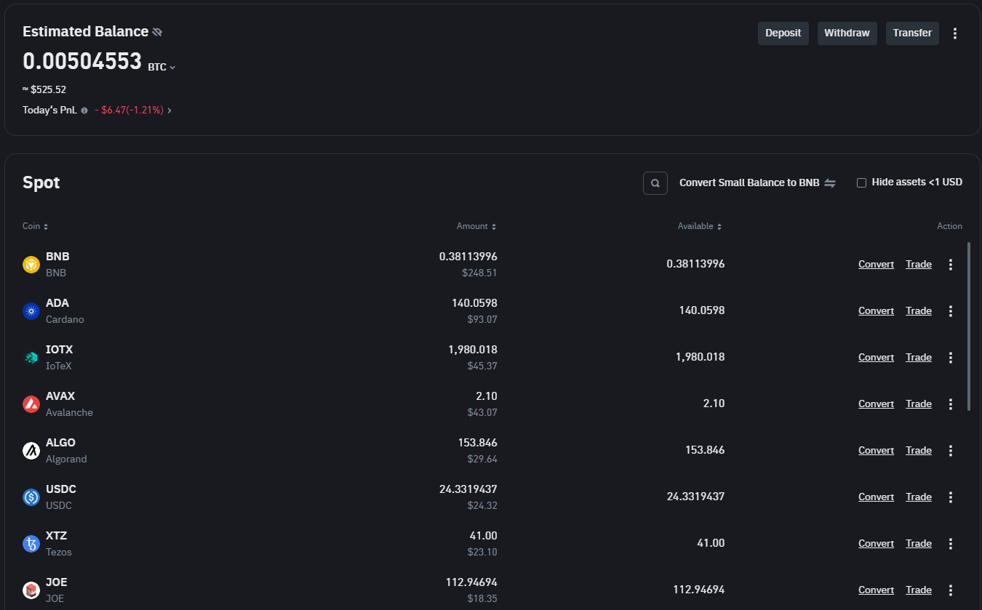The width and height of the screenshot is (982, 610).
Task: Open the BTC currency unit dropdown
Action: [x=161, y=67]
